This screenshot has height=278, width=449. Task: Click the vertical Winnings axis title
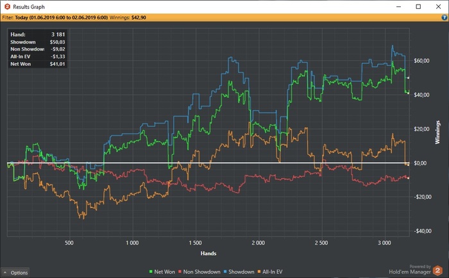tap(437, 133)
